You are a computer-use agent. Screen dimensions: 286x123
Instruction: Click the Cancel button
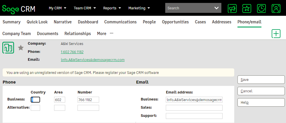[x=261, y=91]
